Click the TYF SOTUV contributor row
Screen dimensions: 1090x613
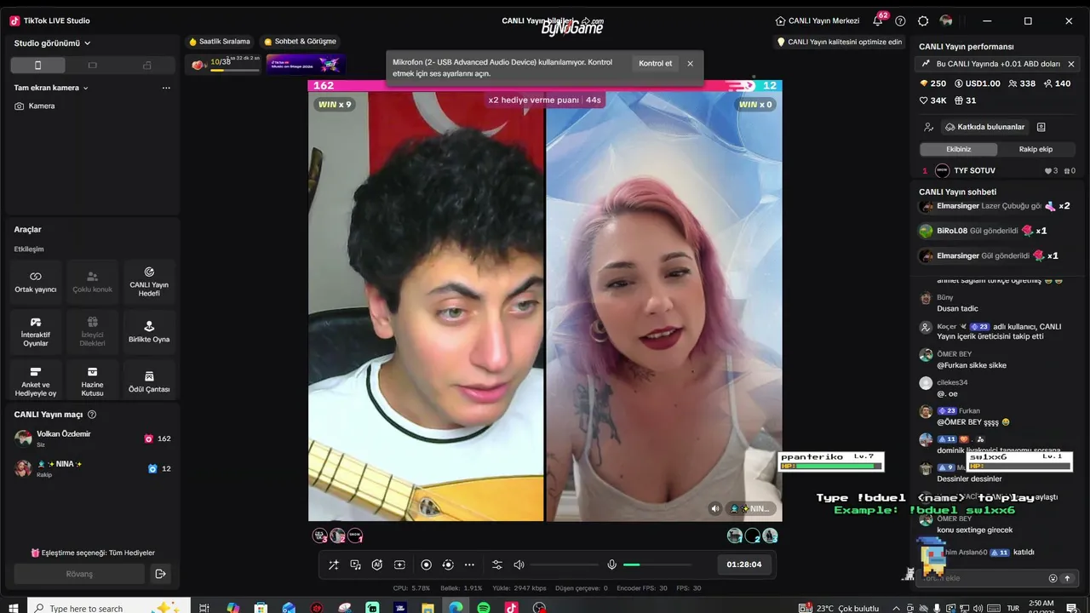999,171
